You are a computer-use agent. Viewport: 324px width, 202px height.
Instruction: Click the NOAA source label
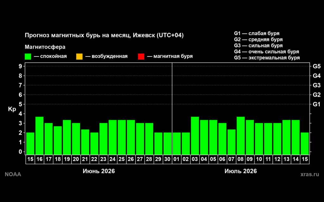(x=13, y=175)
